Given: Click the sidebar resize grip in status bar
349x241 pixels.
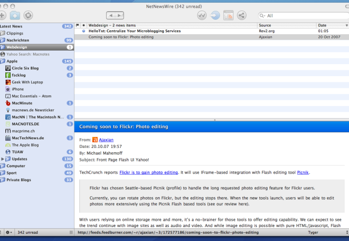Looking at the screenshot, I should pos(71,232).
